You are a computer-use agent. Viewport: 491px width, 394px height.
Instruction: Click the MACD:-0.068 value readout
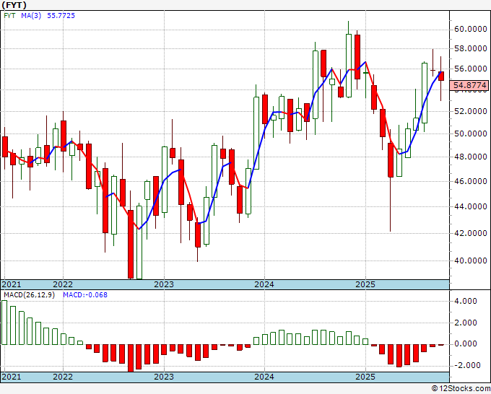pyautogui.click(x=85, y=295)
